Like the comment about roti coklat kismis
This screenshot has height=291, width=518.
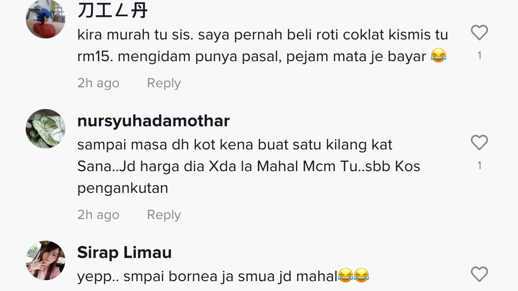pyautogui.click(x=479, y=33)
